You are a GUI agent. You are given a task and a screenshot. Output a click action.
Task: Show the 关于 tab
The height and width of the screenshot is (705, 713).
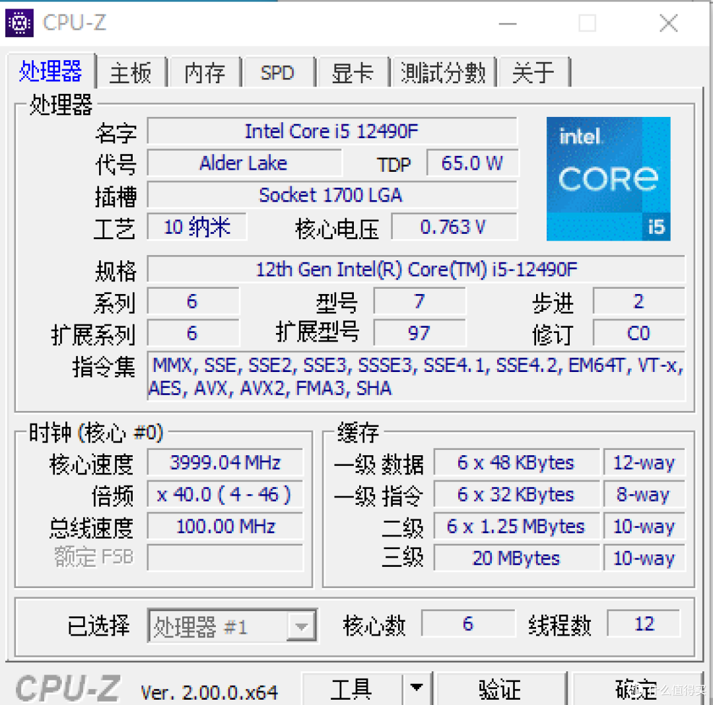point(533,73)
